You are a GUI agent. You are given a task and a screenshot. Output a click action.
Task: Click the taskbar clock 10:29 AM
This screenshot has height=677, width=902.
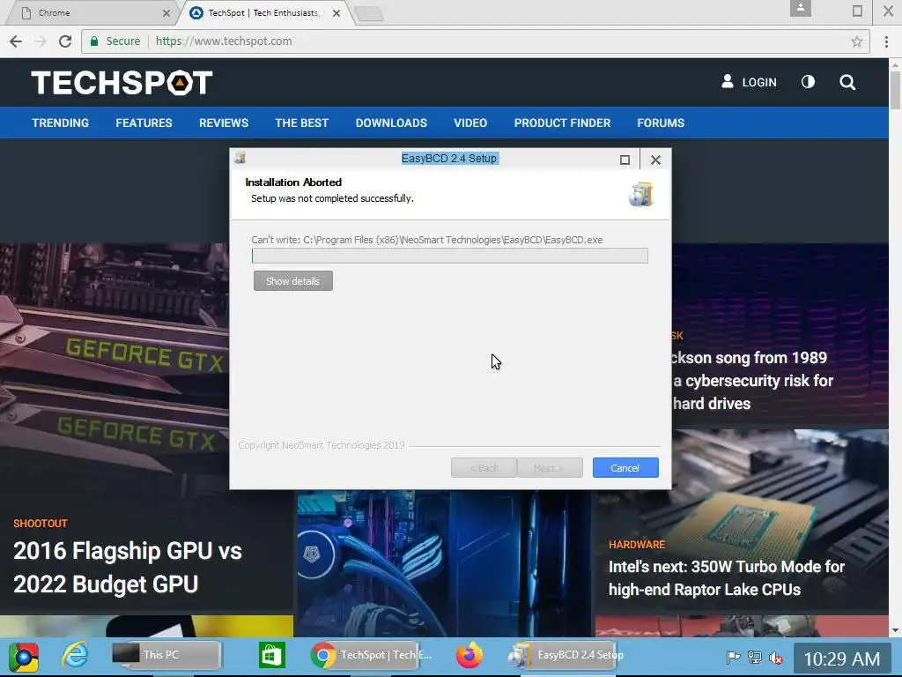[x=841, y=659]
